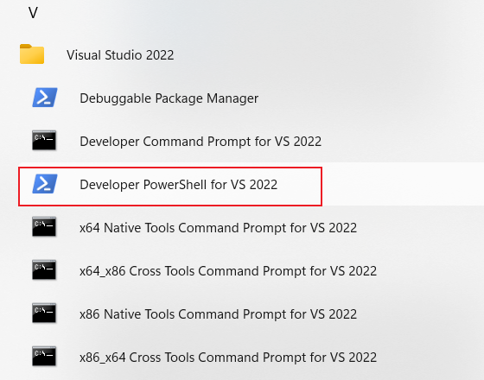Open Developer Command Prompt for VS 2022 entry
The height and width of the screenshot is (380, 484).
tap(201, 142)
